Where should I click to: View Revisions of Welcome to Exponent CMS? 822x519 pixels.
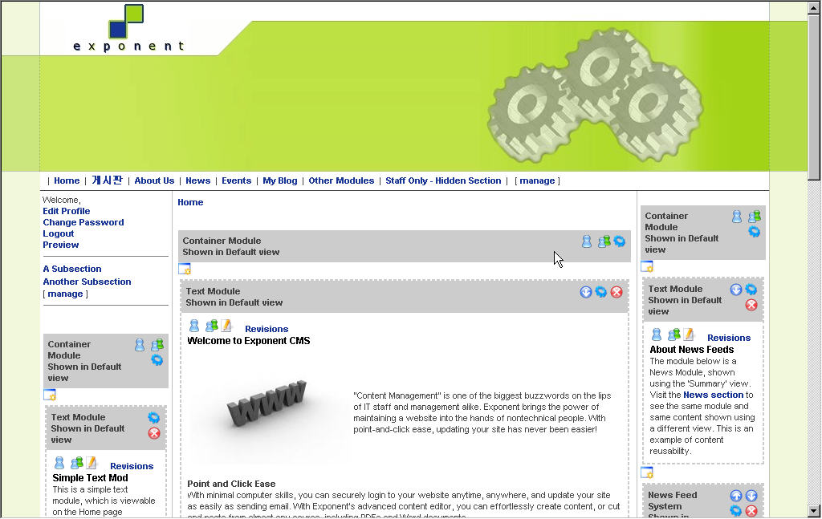pos(267,329)
